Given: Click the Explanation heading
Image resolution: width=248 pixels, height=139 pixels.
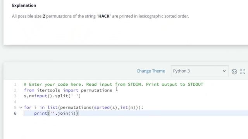Looking at the screenshot, I should (24, 5).
